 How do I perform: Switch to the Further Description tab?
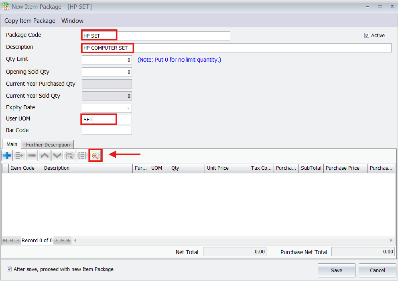[48, 145]
